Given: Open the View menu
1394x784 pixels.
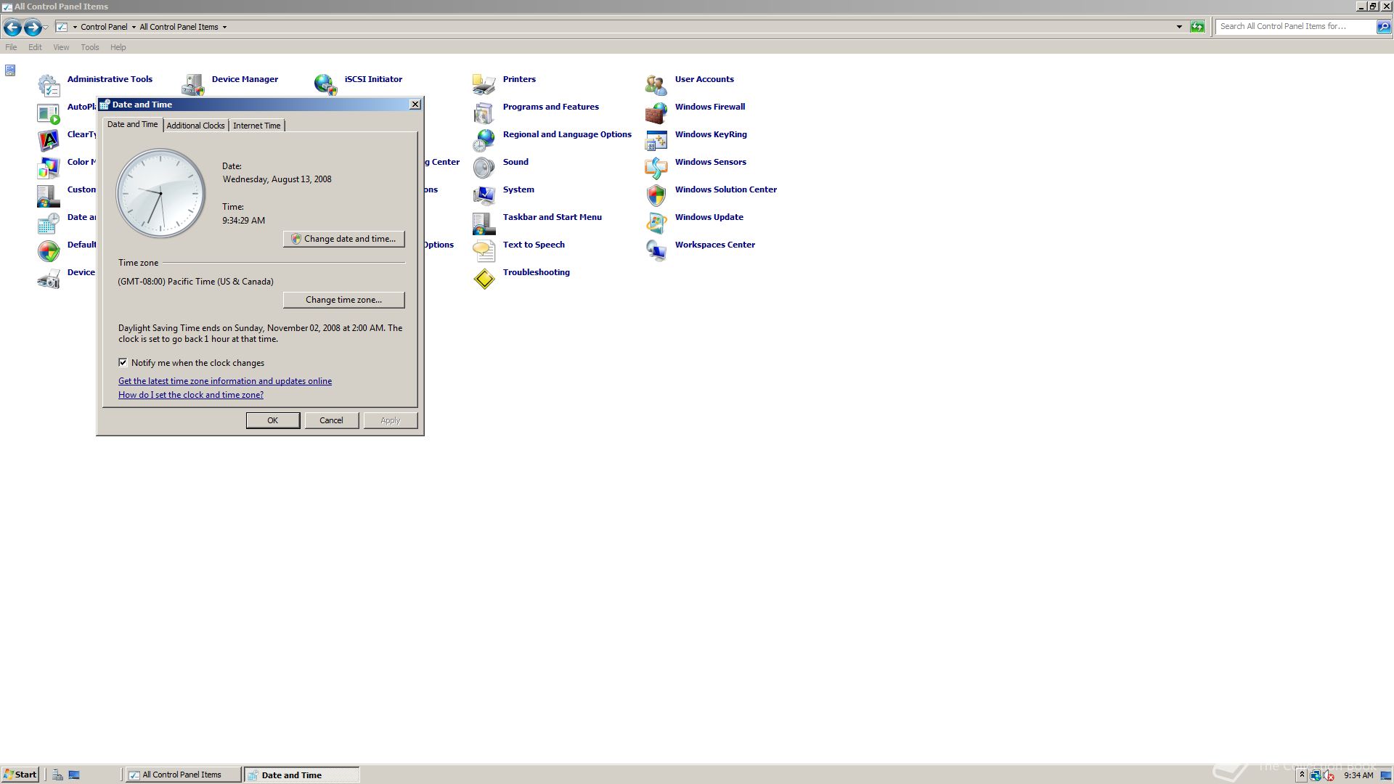Looking at the screenshot, I should click(x=61, y=47).
